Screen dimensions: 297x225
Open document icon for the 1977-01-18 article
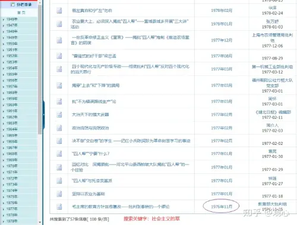(59, 194)
